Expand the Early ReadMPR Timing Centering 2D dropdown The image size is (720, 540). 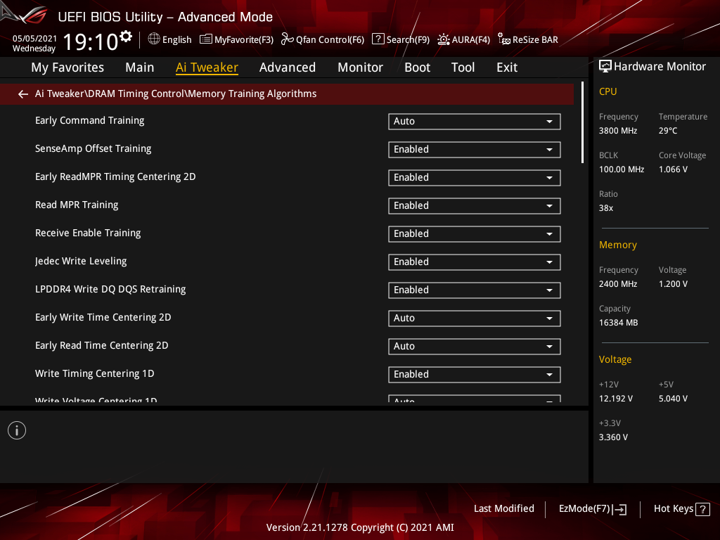click(x=475, y=178)
